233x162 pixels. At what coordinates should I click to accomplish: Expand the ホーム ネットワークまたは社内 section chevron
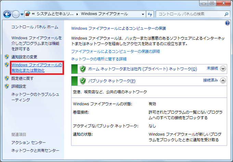click(x=223, y=69)
